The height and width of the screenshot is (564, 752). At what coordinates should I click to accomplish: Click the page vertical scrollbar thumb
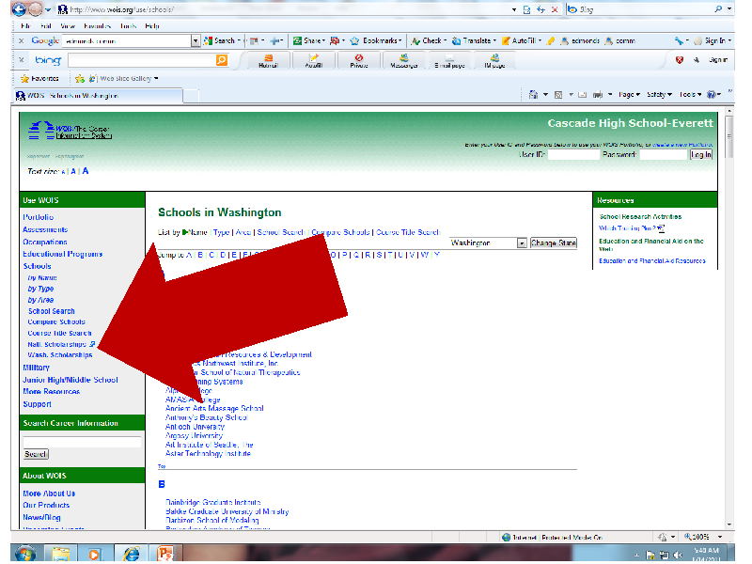(x=729, y=136)
